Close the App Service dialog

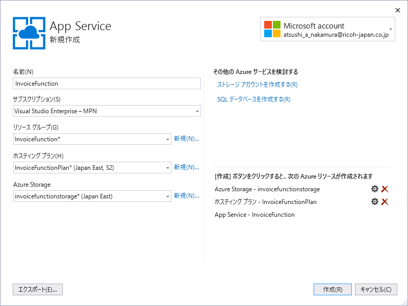(398, 10)
